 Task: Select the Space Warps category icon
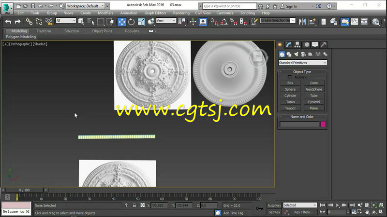click(318, 54)
